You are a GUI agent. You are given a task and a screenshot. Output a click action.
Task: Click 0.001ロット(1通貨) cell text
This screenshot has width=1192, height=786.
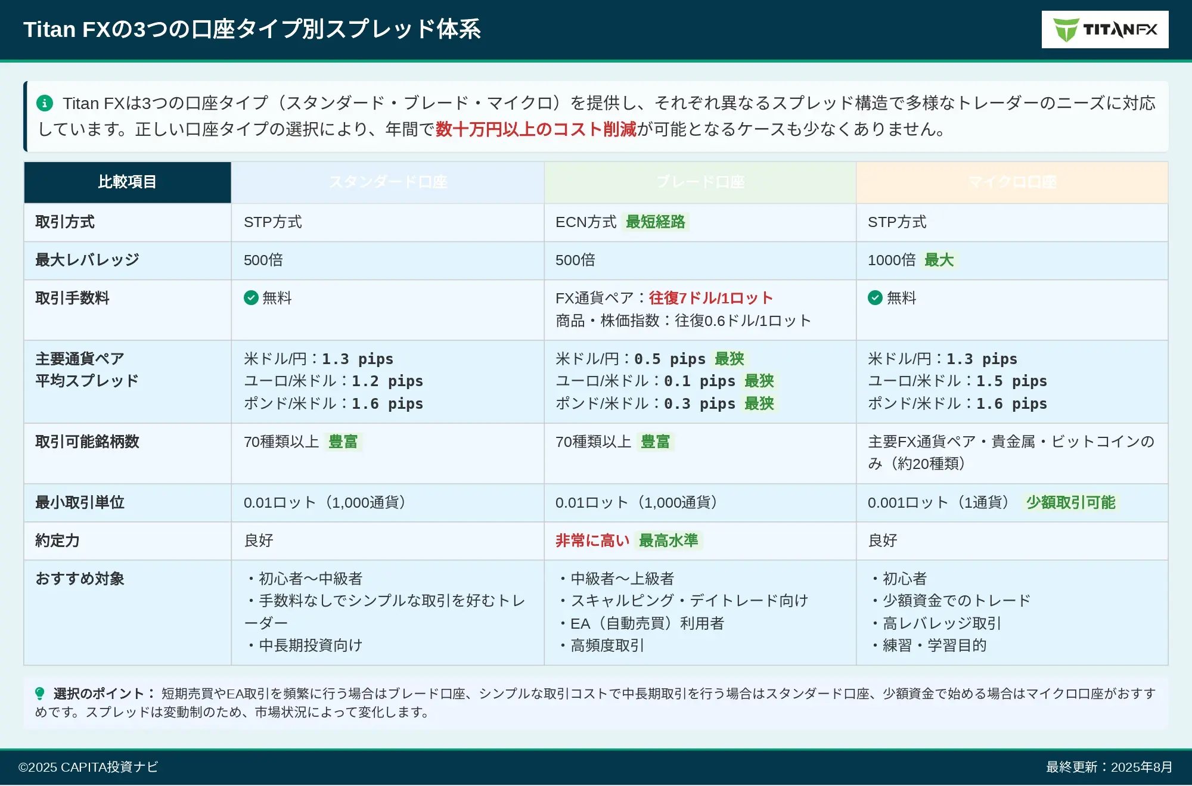pos(939,502)
